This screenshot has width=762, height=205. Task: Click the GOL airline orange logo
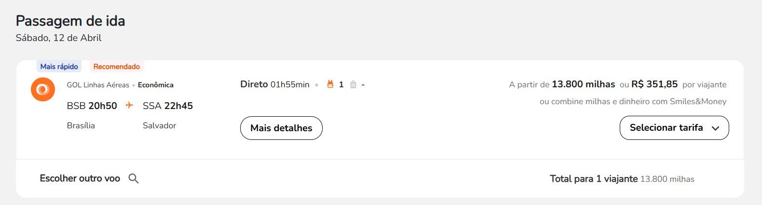point(43,89)
